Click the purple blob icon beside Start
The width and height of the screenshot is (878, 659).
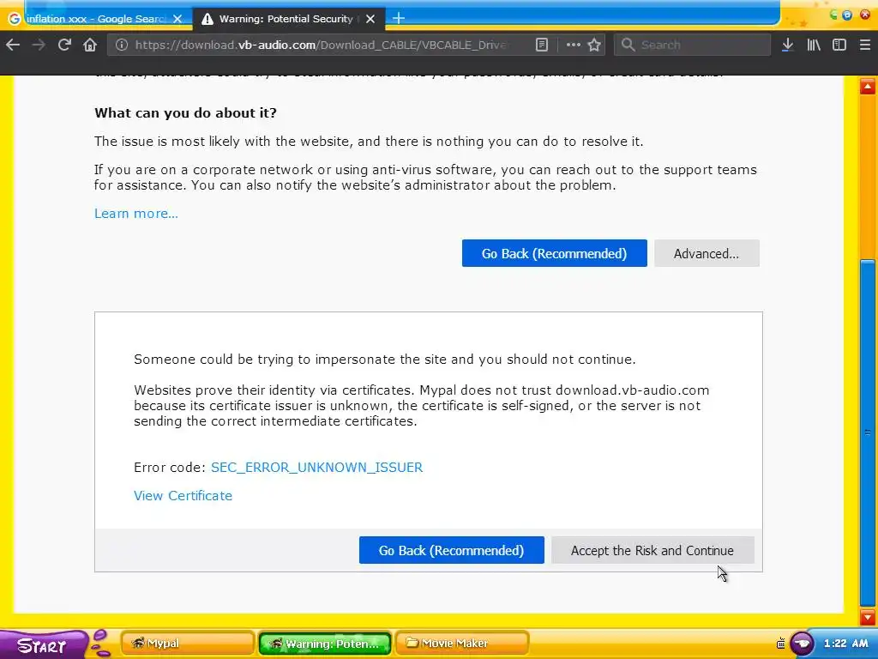pyautogui.click(x=101, y=644)
